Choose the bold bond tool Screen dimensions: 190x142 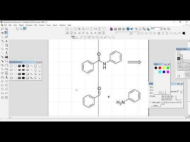[x=2, y=57]
